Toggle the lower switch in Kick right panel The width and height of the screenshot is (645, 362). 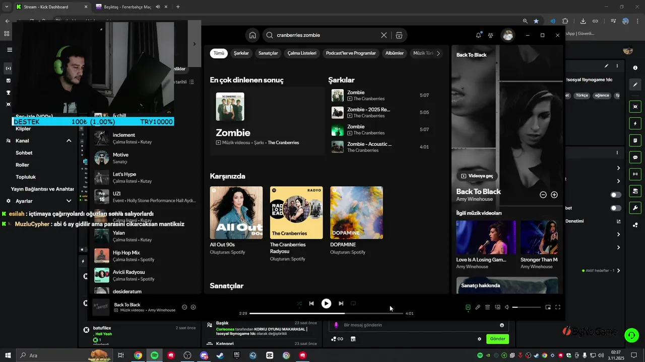(x=616, y=208)
